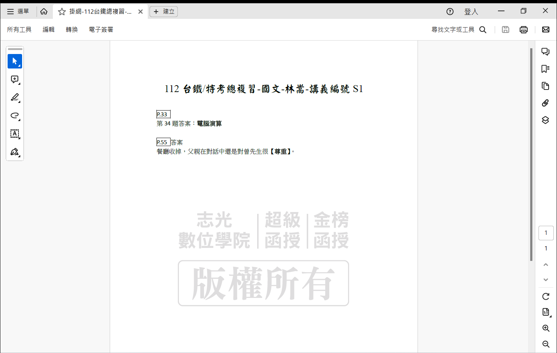Click the search magnifier icon

tap(483, 30)
